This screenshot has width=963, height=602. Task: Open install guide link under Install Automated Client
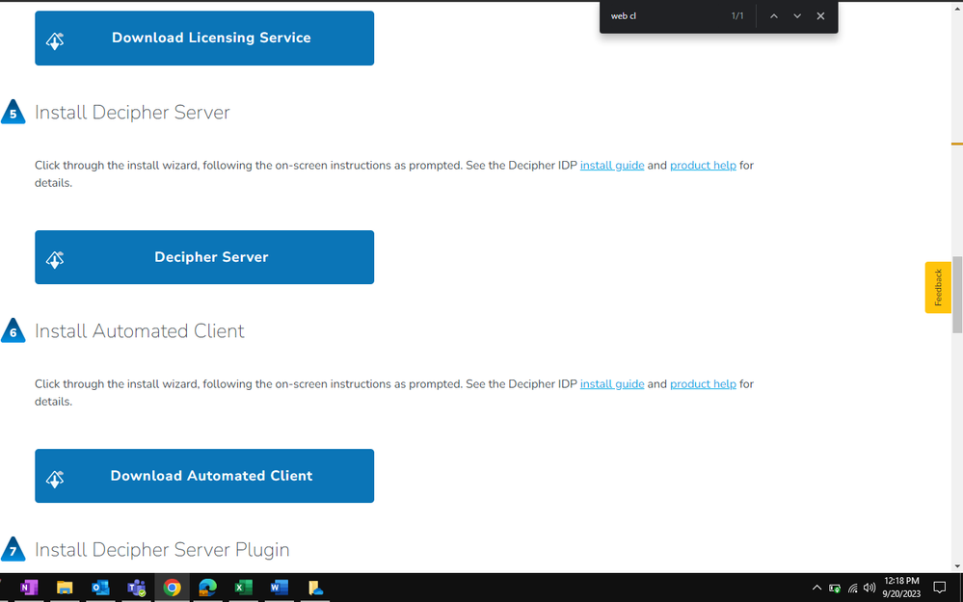tap(612, 384)
